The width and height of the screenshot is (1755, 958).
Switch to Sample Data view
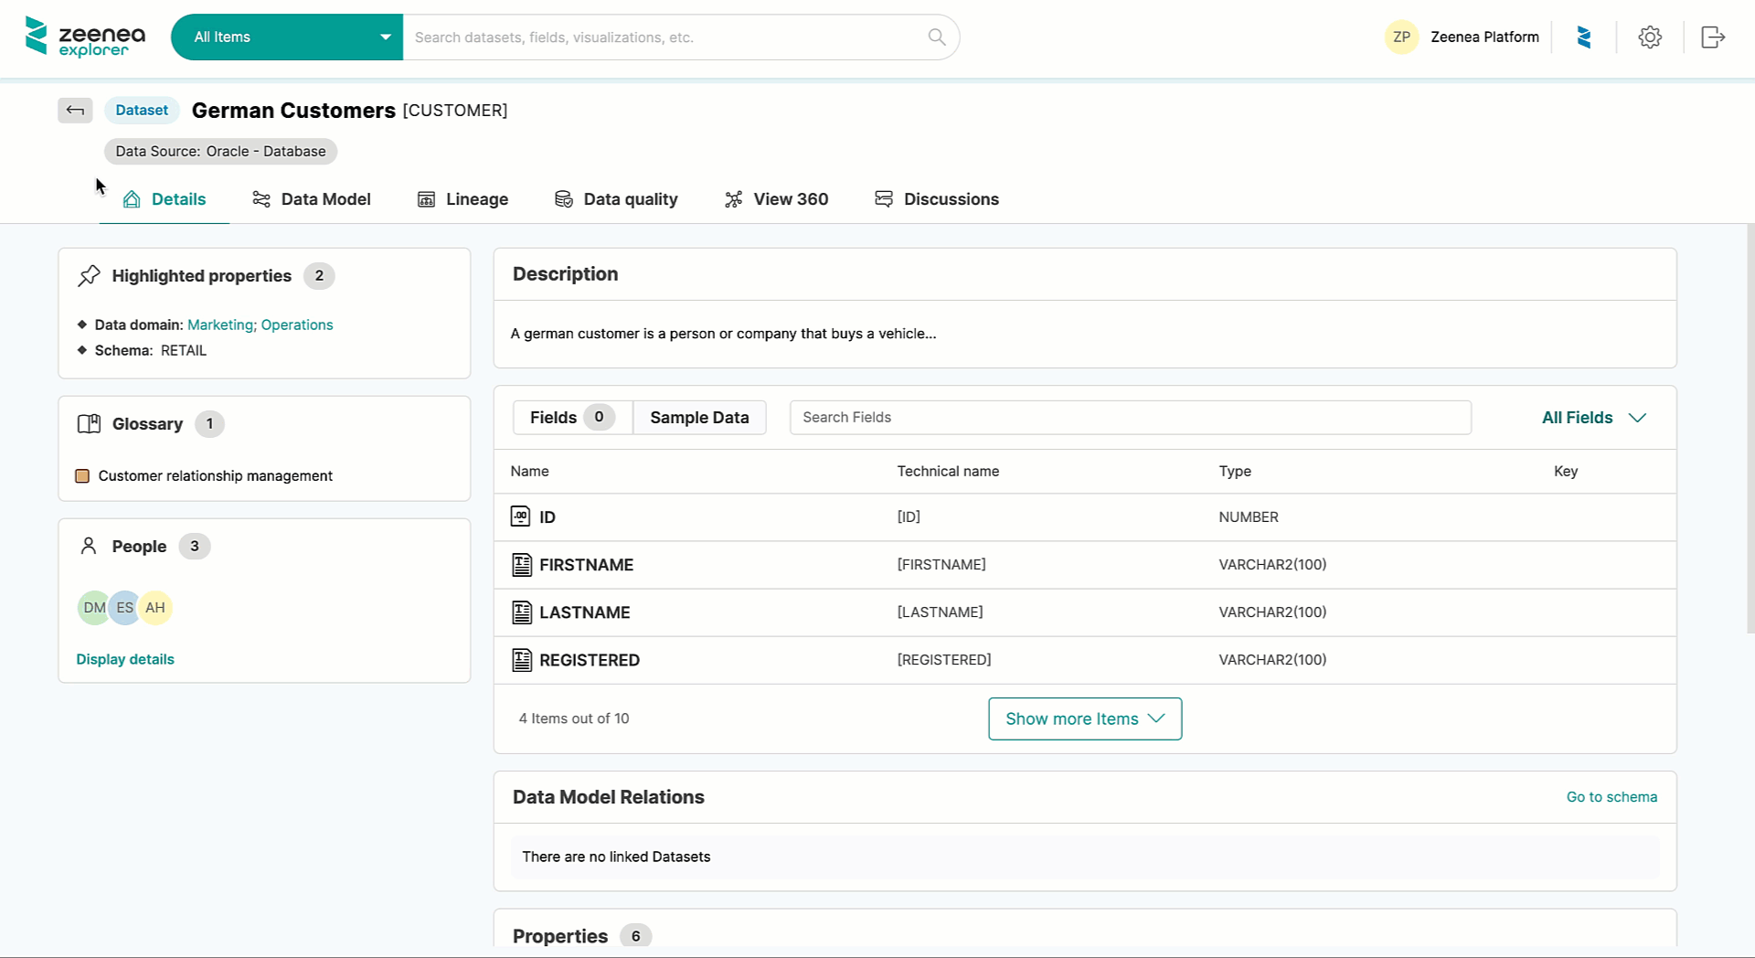pos(699,418)
